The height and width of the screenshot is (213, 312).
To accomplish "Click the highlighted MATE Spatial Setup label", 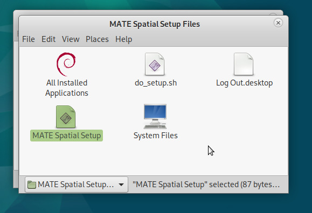I will 66,136.
